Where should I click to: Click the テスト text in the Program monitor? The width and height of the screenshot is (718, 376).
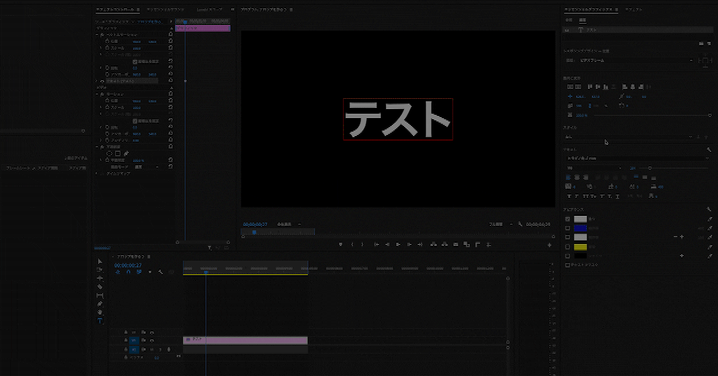(398, 119)
